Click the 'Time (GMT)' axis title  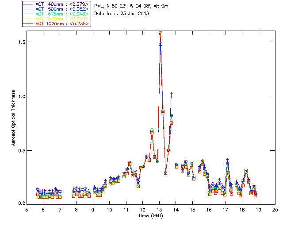(x=151, y=216)
